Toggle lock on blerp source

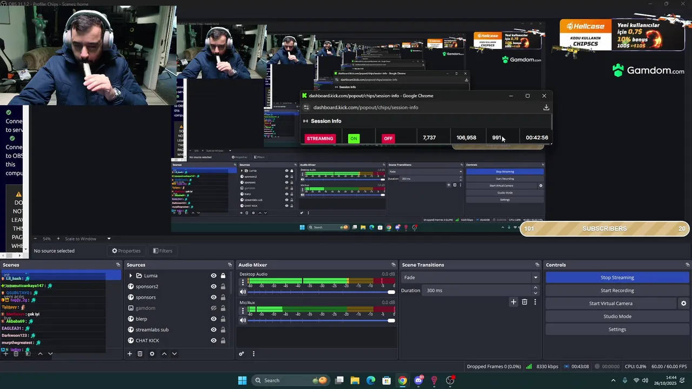223,319
